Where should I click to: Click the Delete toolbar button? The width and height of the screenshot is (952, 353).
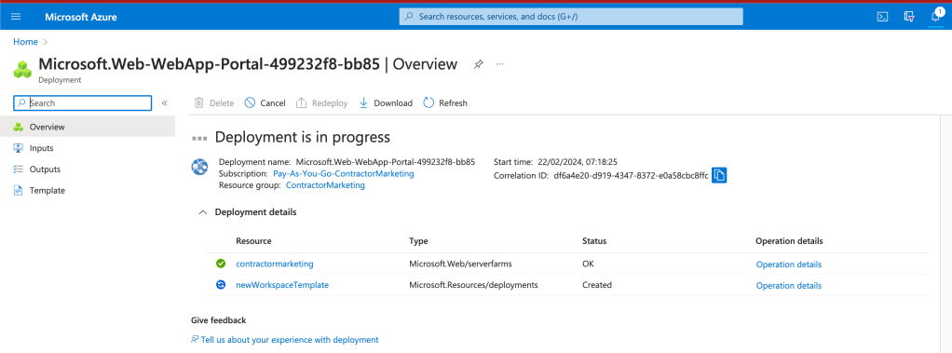pos(213,103)
